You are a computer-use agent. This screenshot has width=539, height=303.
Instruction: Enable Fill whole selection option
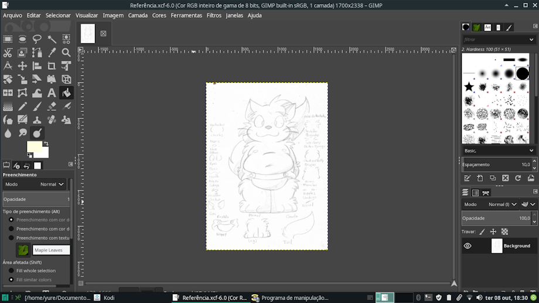[11, 271]
